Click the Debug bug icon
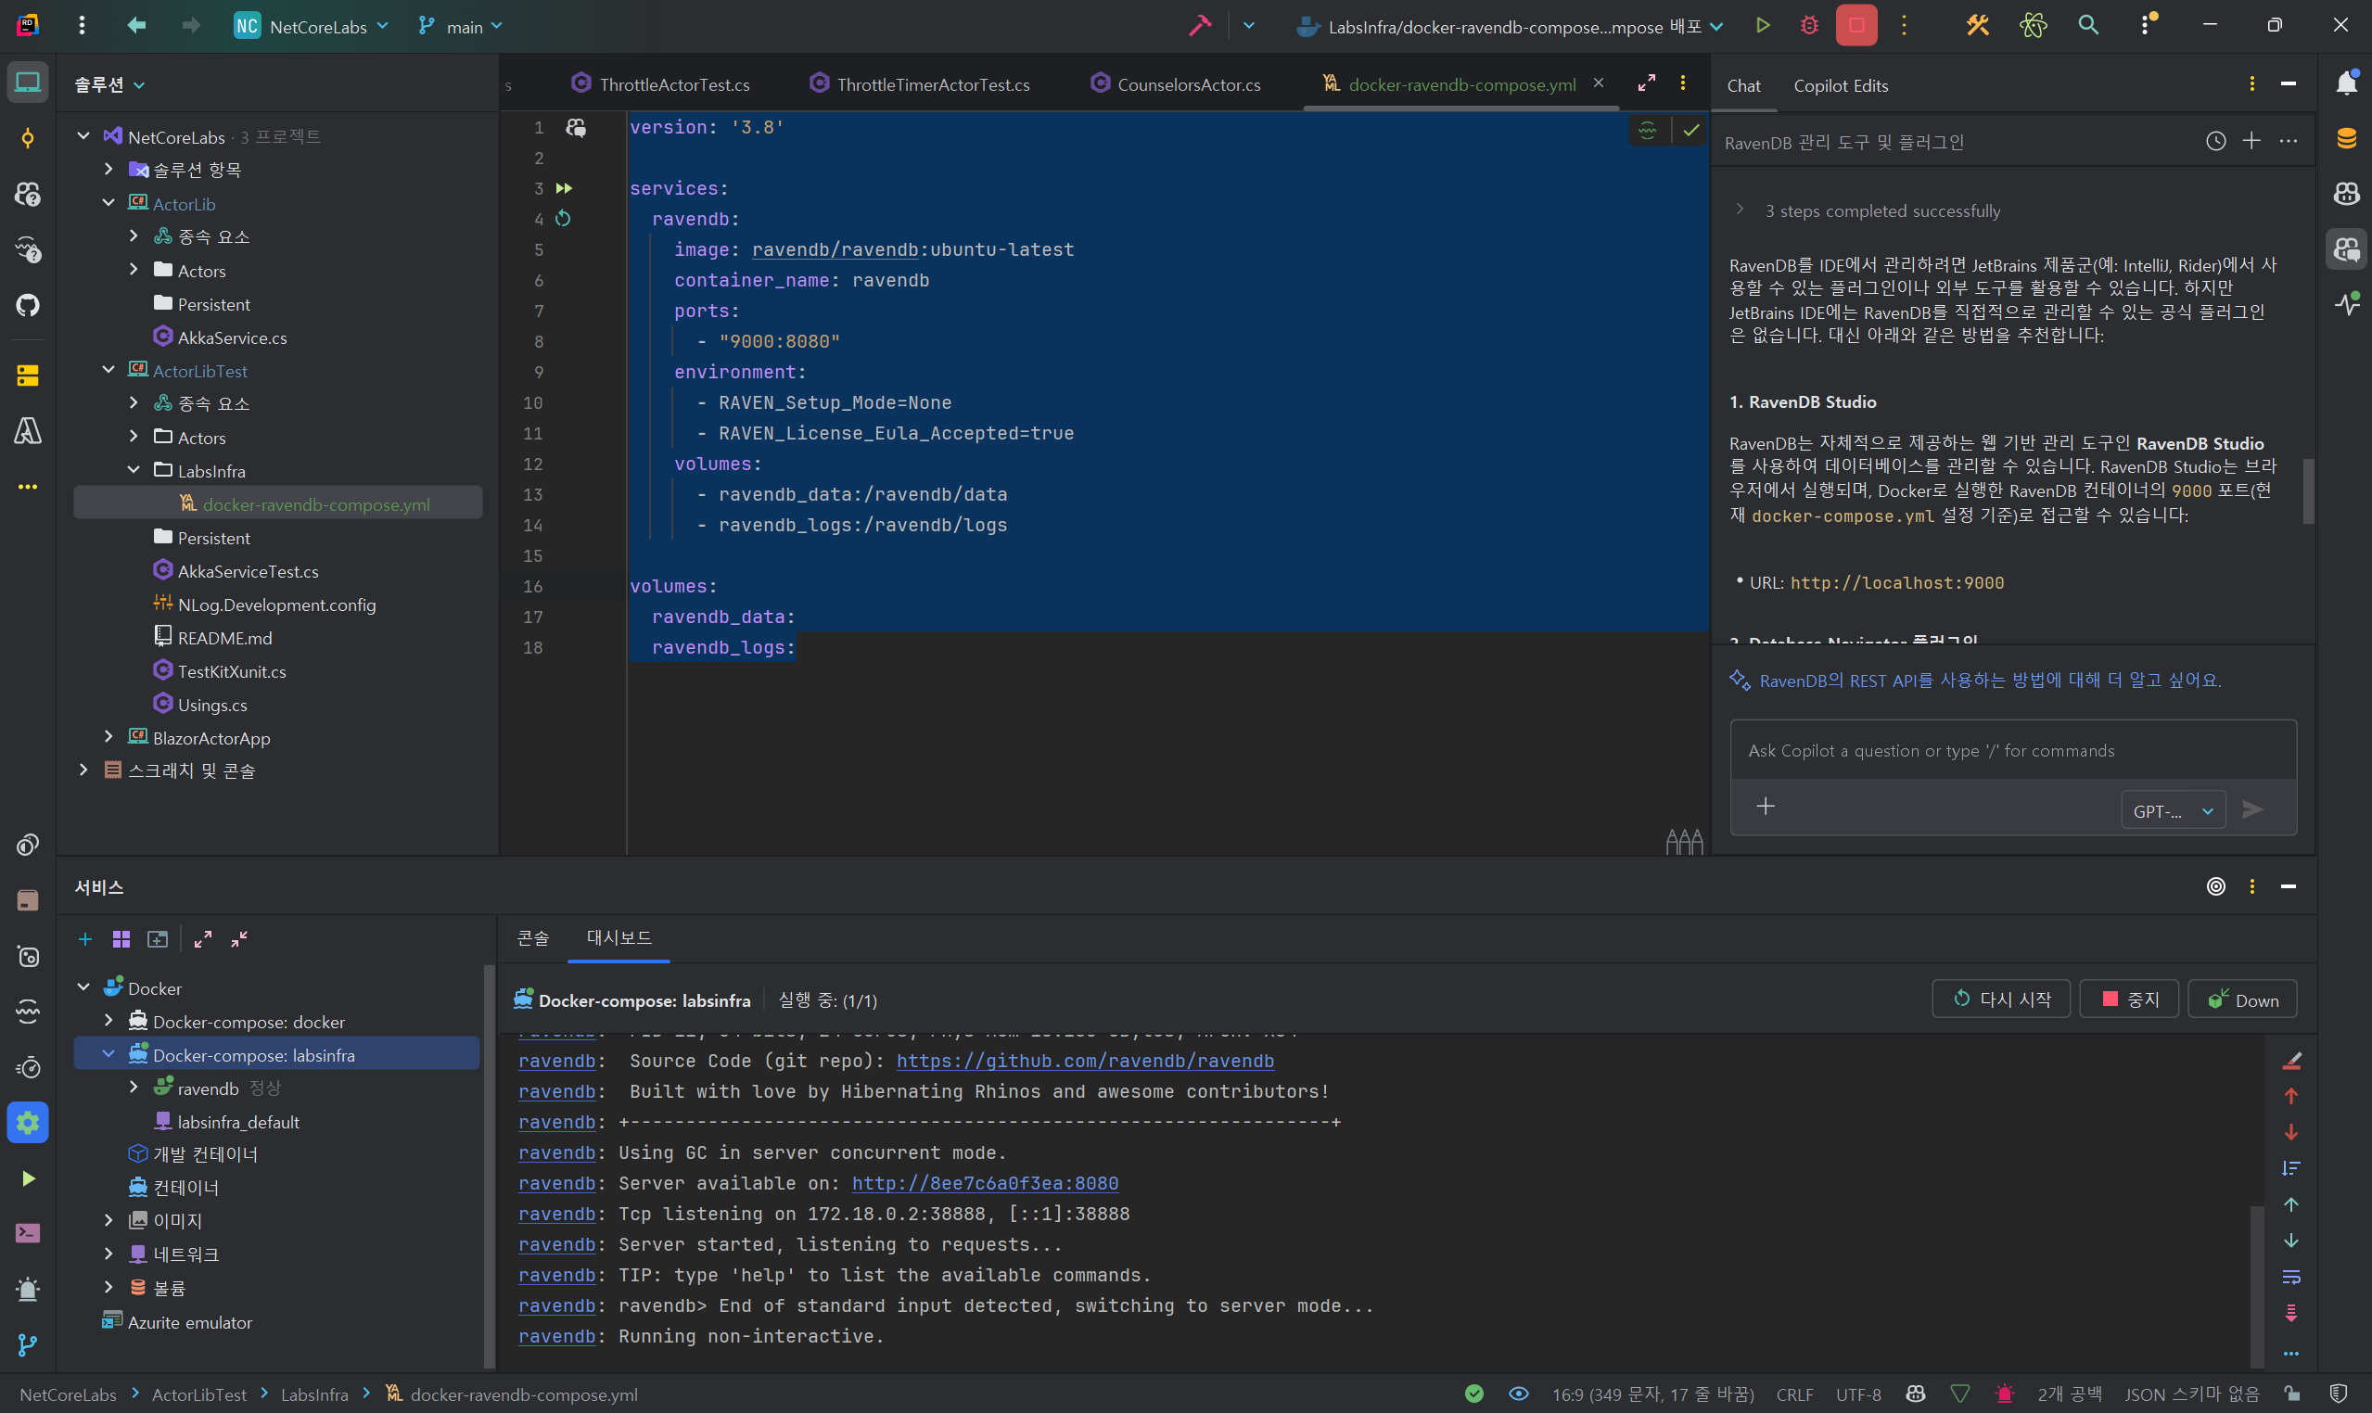Image resolution: width=2372 pixels, height=1413 pixels. 1809,26
